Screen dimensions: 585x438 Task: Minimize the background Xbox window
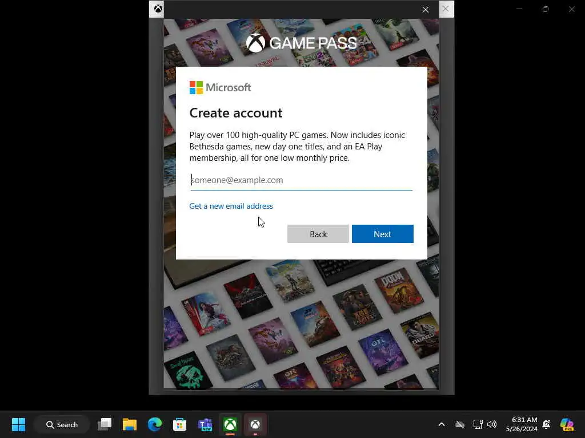tap(519, 9)
